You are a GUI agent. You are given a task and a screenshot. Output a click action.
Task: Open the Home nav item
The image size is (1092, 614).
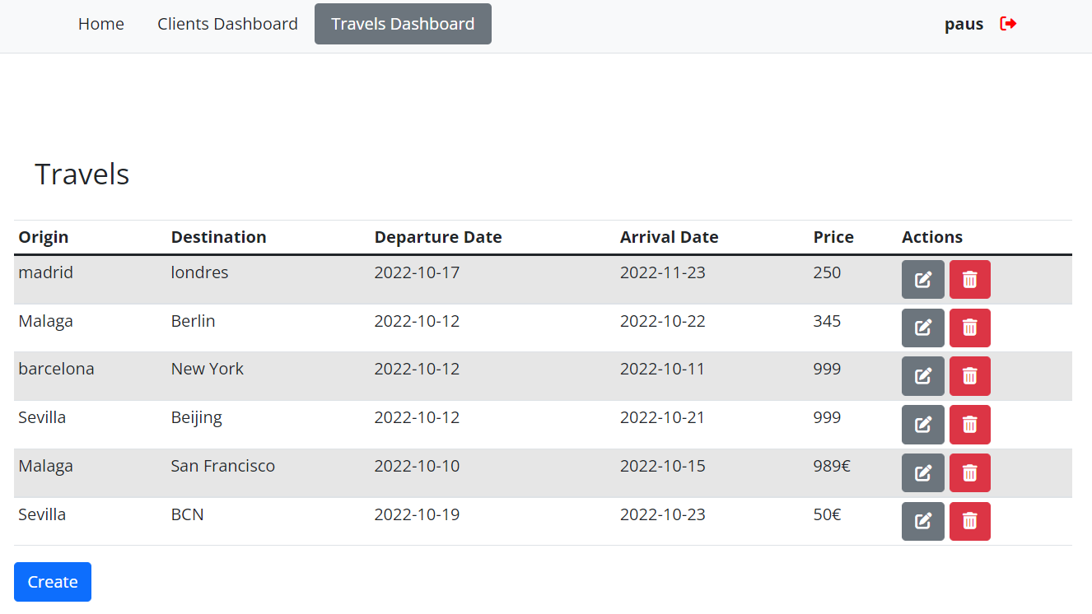(101, 24)
